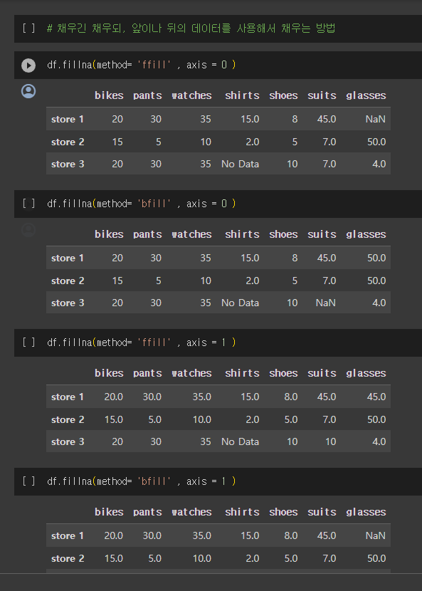Click the output avatar icon beside first table
This screenshot has width=422, height=591.
click(x=28, y=91)
